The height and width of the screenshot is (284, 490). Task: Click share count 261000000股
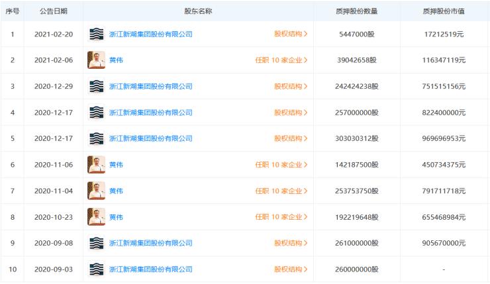click(356, 243)
